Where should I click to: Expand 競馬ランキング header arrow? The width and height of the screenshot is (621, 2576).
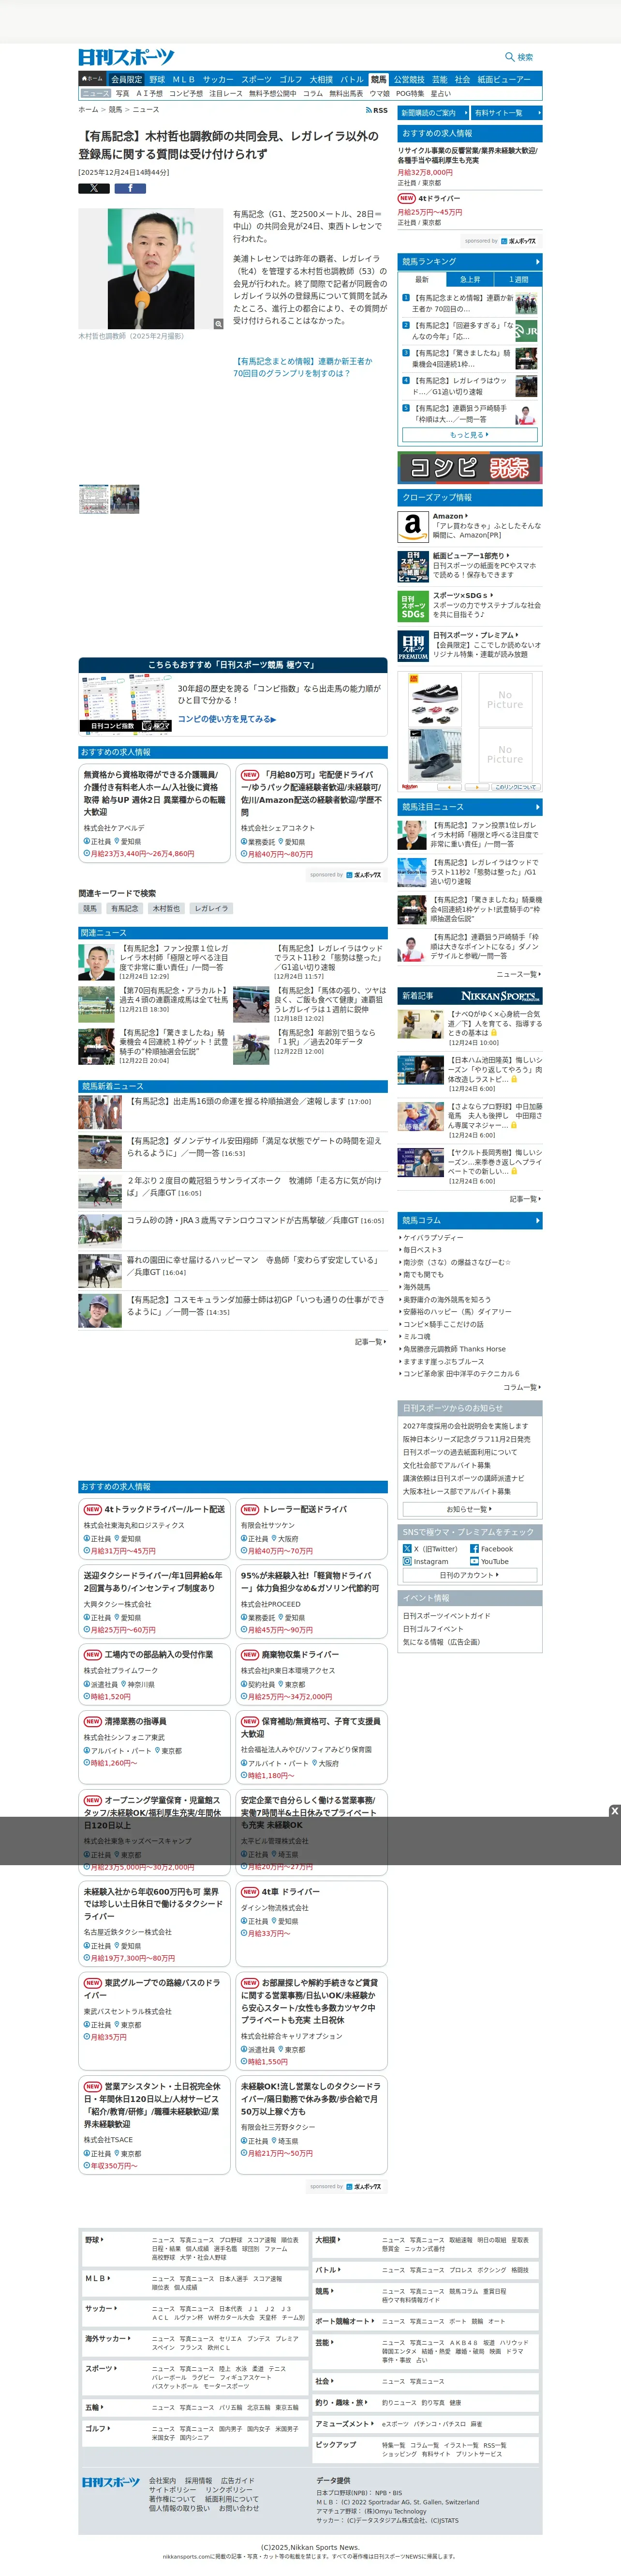click(x=537, y=261)
